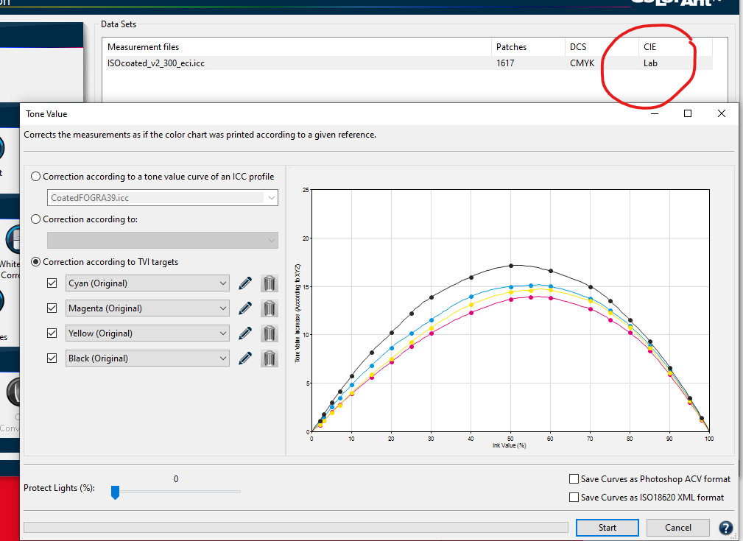Edit the Black TVI curve with pencil
The width and height of the screenshot is (743, 541).
[x=245, y=358]
